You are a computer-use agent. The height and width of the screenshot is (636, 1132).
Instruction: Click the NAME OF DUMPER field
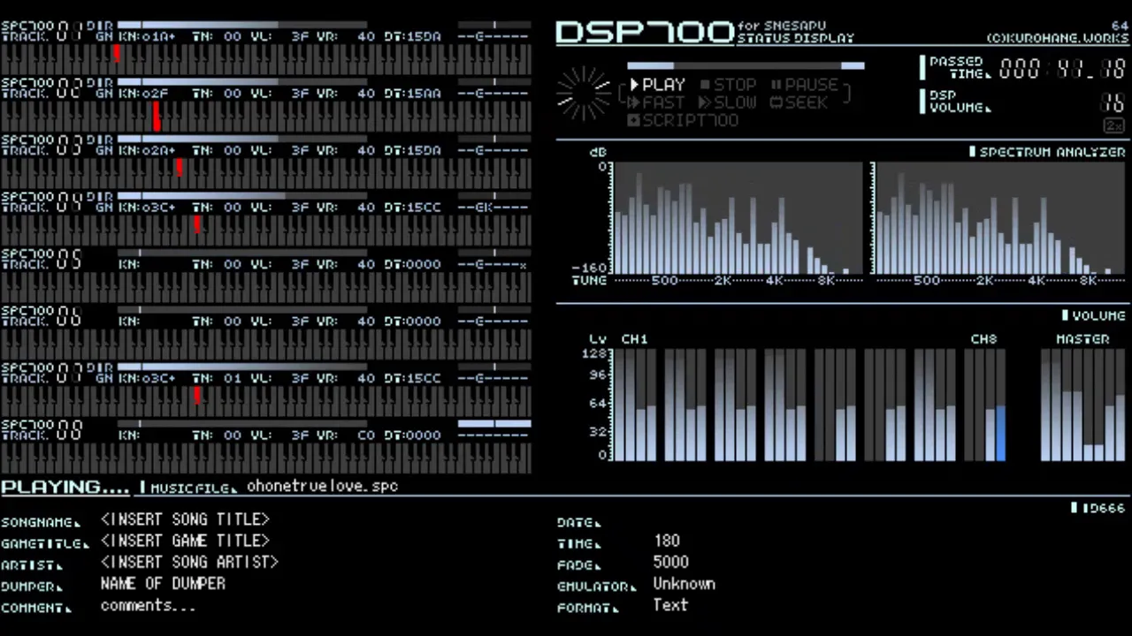(163, 584)
